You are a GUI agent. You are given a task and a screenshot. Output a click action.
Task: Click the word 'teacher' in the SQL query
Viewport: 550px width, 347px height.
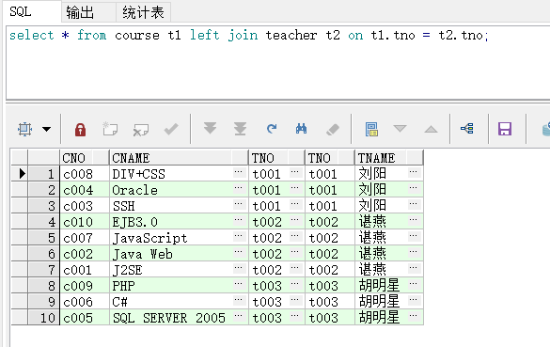click(291, 35)
